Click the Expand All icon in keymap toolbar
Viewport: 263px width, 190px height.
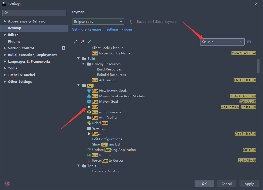tap(75, 42)
